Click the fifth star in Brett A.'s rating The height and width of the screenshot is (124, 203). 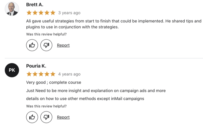(x=53, y=13)
